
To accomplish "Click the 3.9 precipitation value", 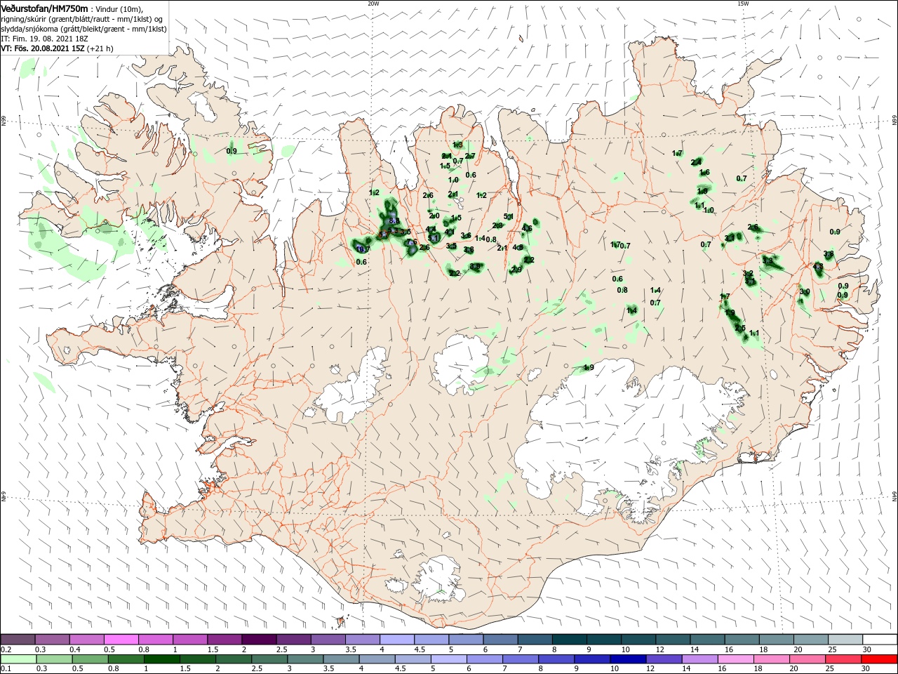I will [475, 267].
